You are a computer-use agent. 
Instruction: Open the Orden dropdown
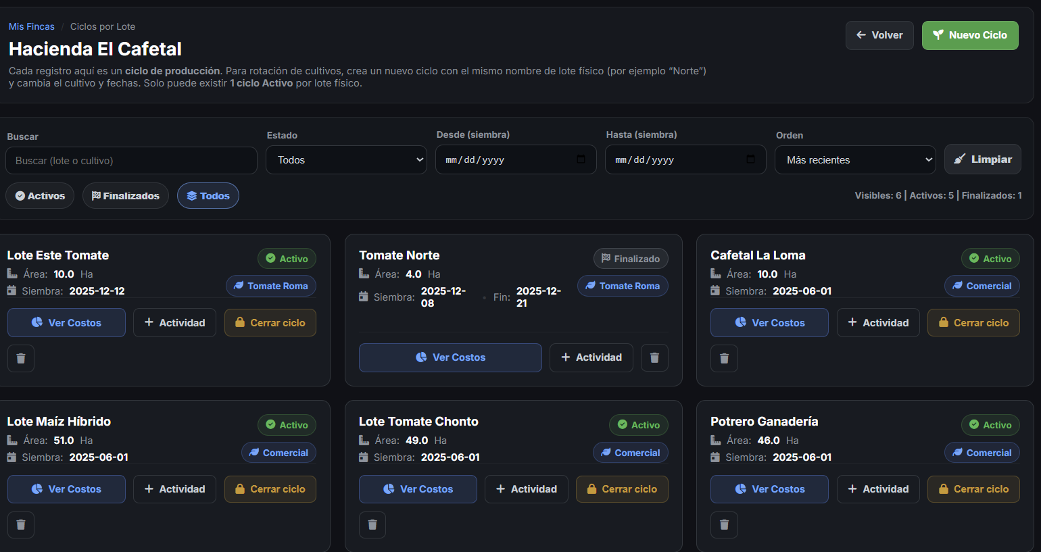[854, 160]
